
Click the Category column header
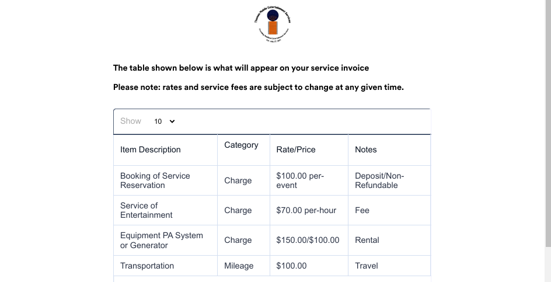[243, 150]
